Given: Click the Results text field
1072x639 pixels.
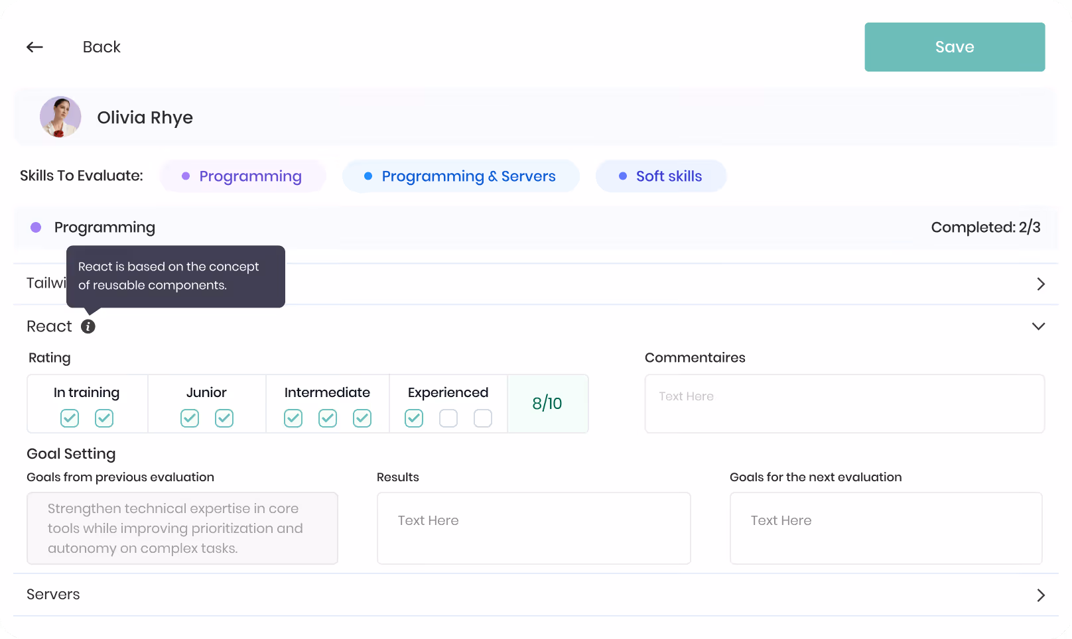Looking at the screenshot, I should pyautogui.click(x=533, y=528).
